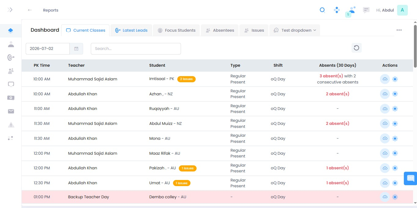Viewport: 417px width, 208px height.
Task: Click the Dashboard heading text
Action: pos(45,30)
